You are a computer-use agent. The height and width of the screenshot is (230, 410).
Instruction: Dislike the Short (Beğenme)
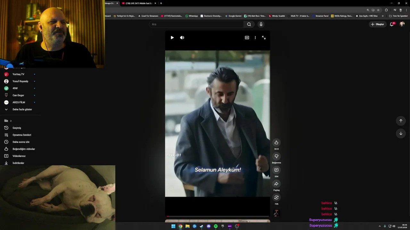[x=276, y=156]
